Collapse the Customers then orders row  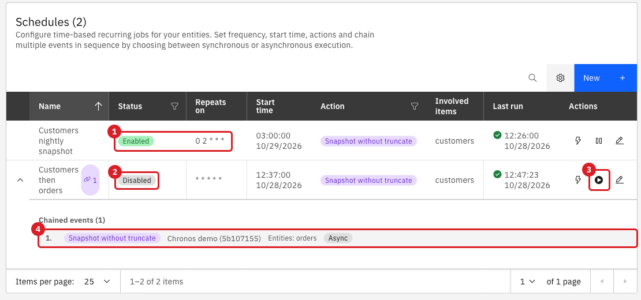[20, 180]
